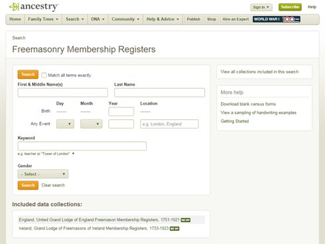Click the top orange Search button

[x=28, y=74]
